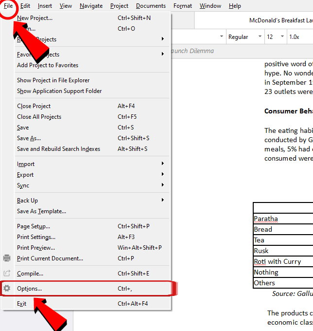Open the Window menu
The image size is (313, 331).
210,6
